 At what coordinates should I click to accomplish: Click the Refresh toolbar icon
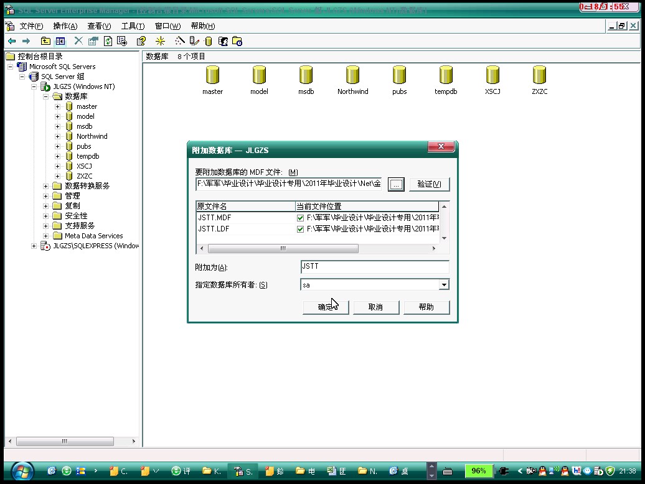108,41
